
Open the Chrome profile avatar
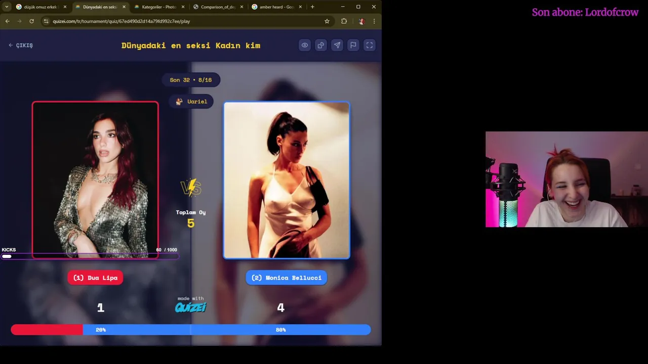click(361, 21)
